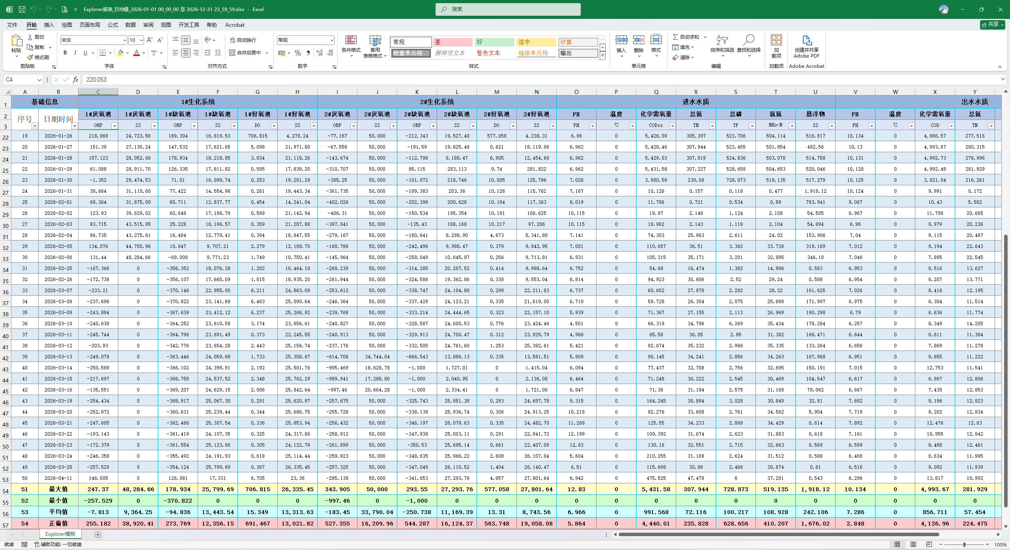
Task: Save the workbook via quick access save icon
Action: pos(22,9)
